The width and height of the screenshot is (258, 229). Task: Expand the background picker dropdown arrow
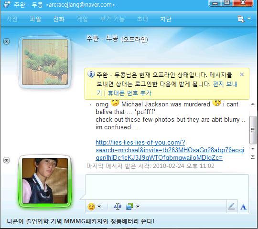138,207
